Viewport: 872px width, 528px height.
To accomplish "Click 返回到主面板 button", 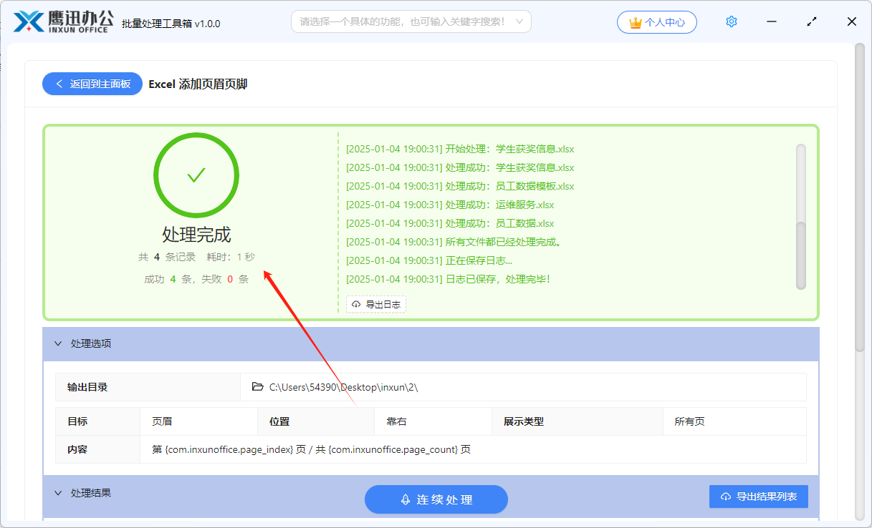I will tap(92, 84).
